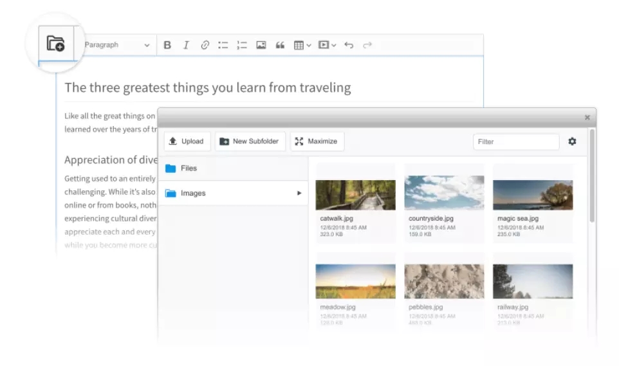Create a bulleted list
Viewport: 619px width, 366px height.
click(223, 45)
